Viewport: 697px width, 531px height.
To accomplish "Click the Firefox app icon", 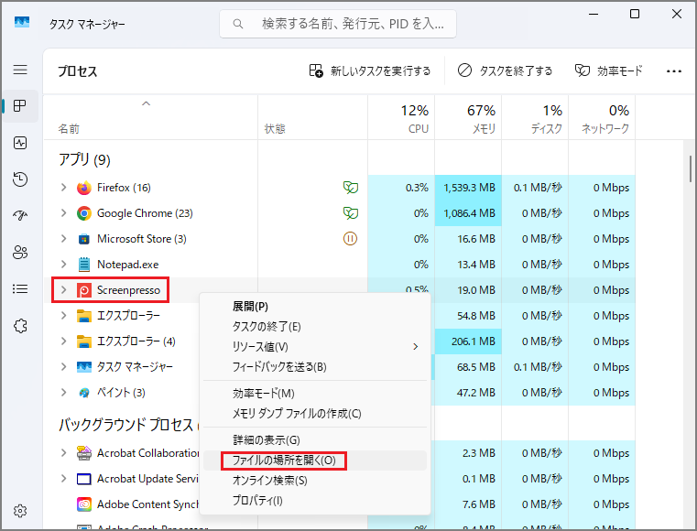I will 84,188.
